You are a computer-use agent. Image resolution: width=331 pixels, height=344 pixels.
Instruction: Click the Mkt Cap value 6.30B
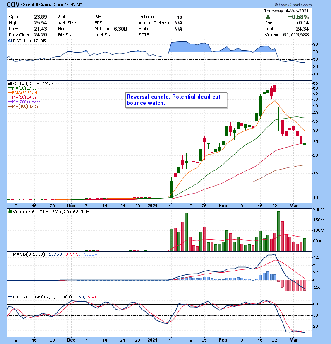[120, 29]
